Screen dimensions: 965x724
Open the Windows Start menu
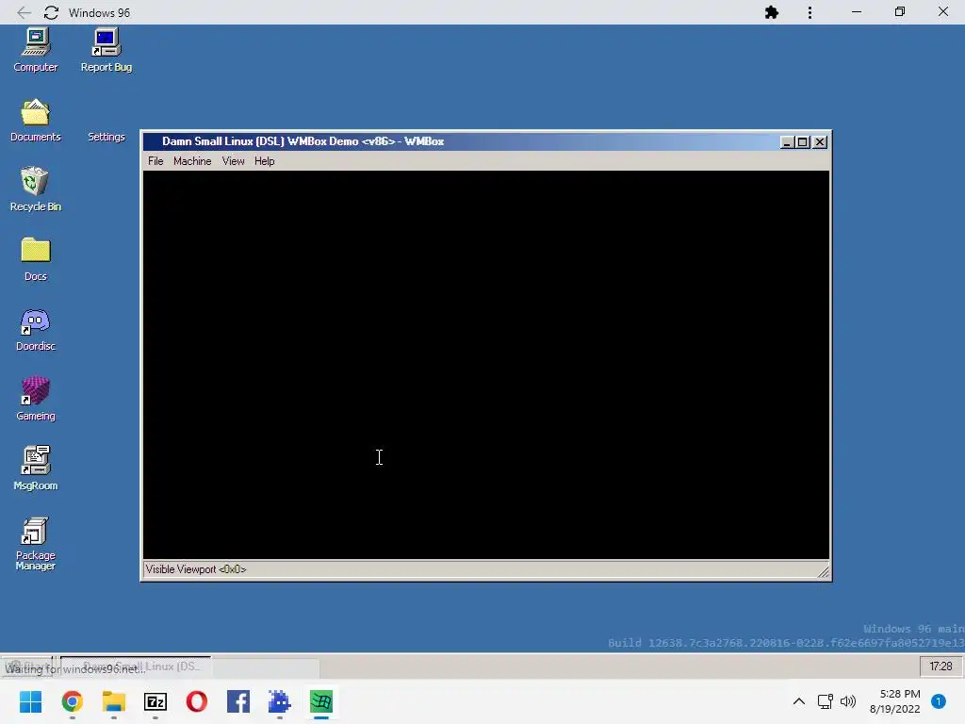[30, 701]
